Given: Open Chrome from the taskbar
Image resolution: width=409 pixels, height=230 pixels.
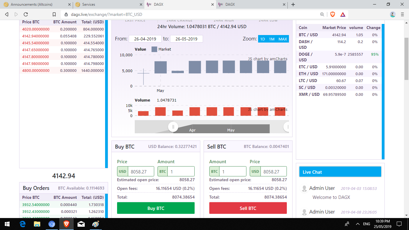Looking at the screenshot, I should [52, 224].
